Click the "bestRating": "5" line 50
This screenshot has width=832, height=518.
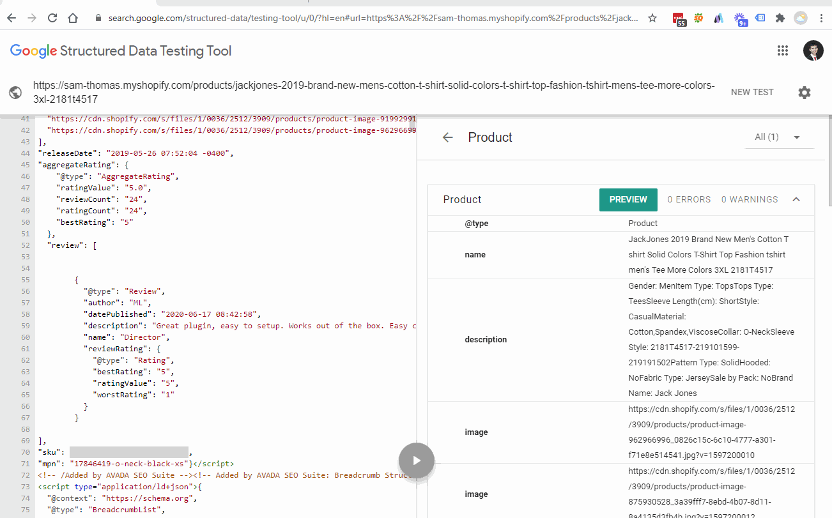pos(96,222)
